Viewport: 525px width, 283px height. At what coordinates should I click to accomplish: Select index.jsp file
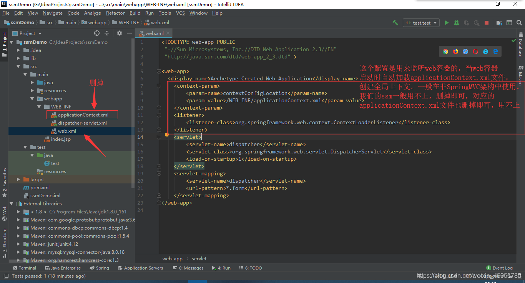coord(61,139)
